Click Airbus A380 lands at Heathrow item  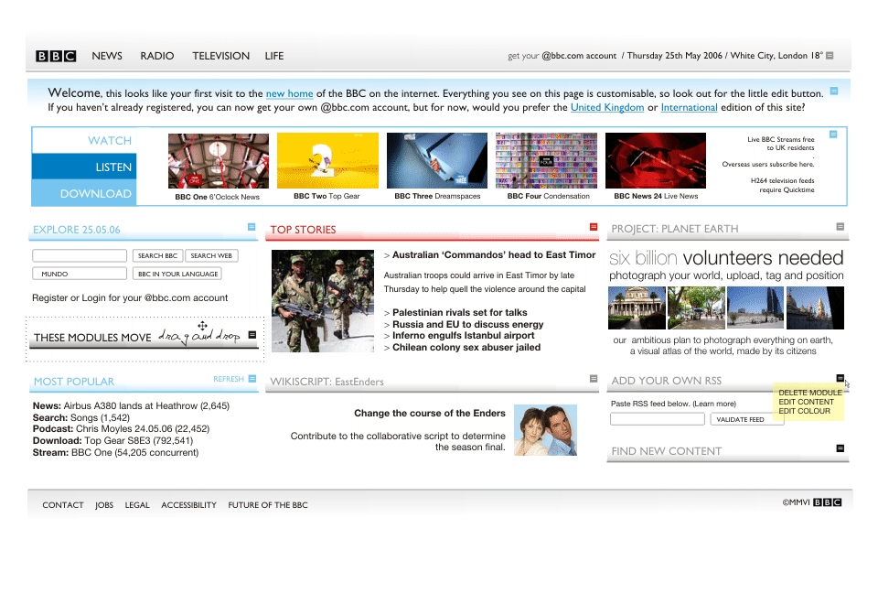pos(131,406)
